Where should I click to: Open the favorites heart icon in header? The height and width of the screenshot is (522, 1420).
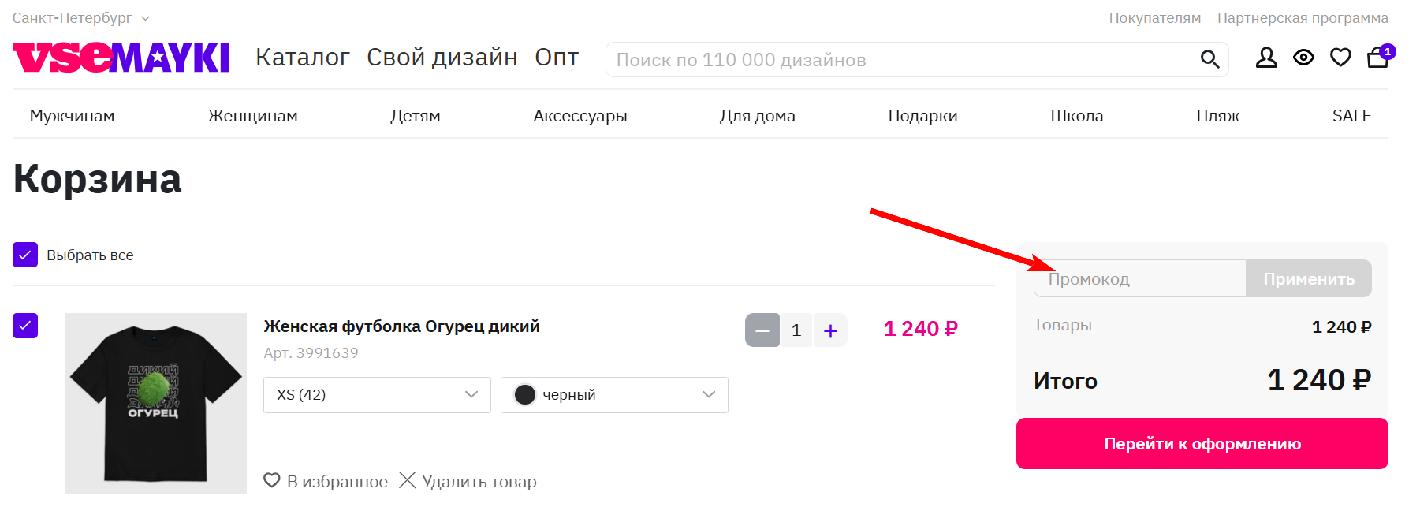pos(1340,58)
